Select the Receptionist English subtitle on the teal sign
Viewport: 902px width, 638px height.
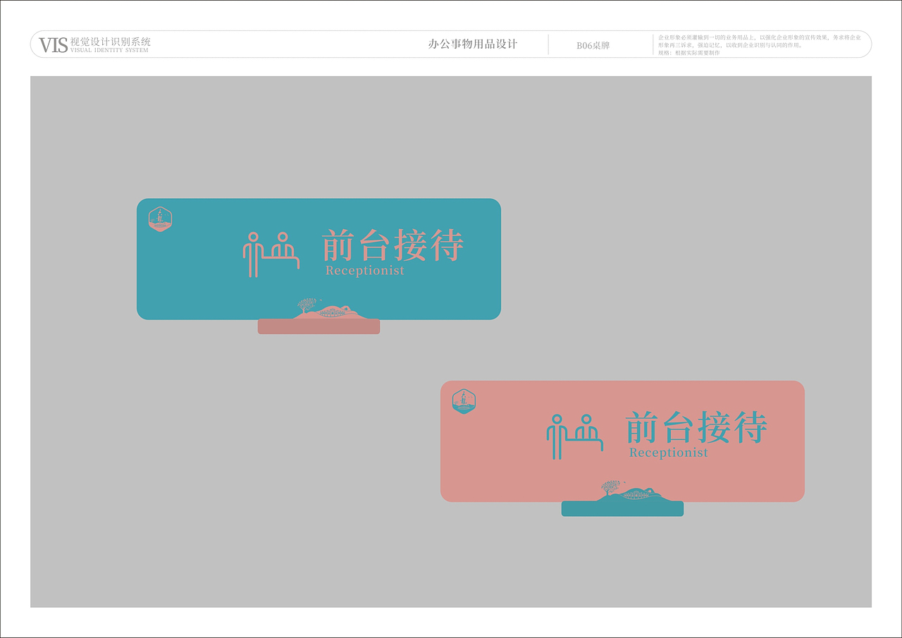(x=364, y=269)
